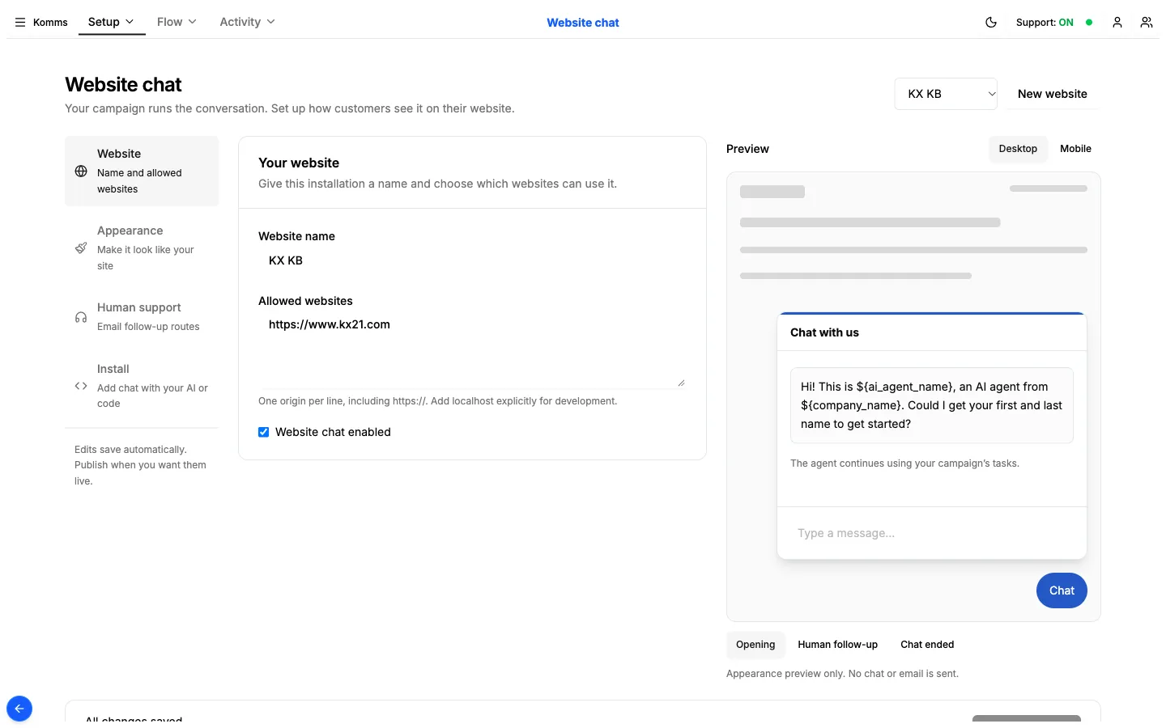The height and width of the screenshot is (728, 1166).
Task: Select the Website name and allowed websites section
Action: pos(142,171)
